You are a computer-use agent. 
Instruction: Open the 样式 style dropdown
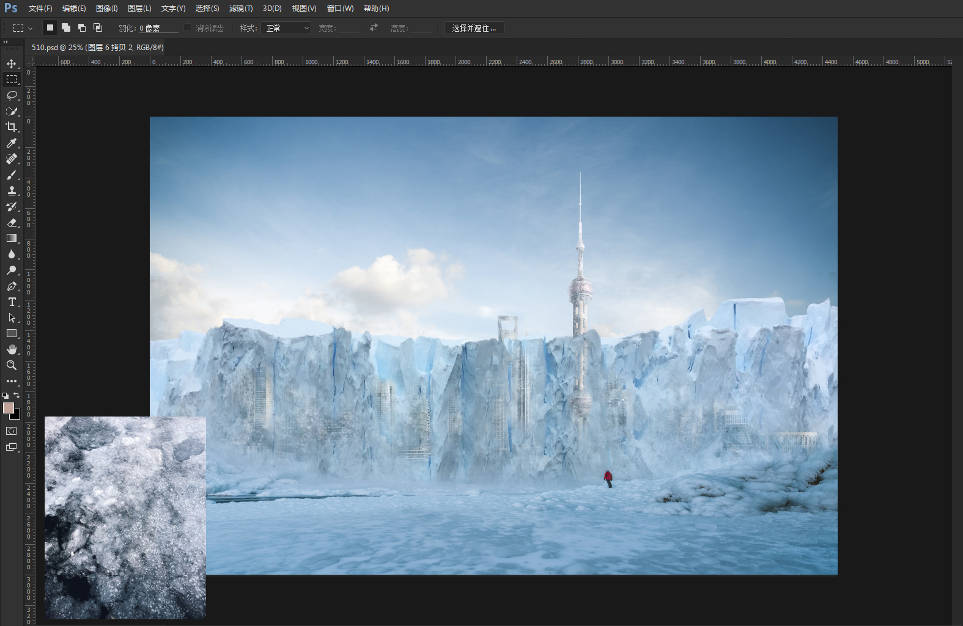286,28
